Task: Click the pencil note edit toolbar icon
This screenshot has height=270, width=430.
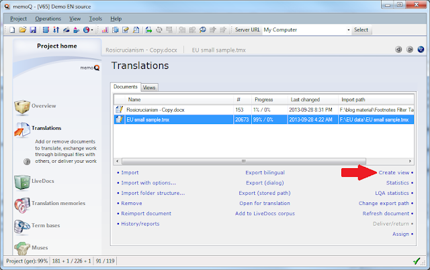Action: (126, 30)
